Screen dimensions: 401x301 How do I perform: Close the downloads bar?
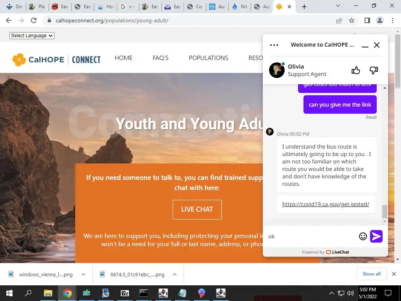click(394, 274)
